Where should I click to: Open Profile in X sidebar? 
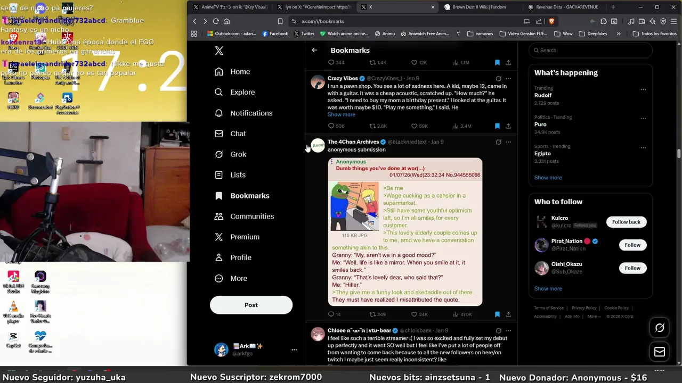233,257
